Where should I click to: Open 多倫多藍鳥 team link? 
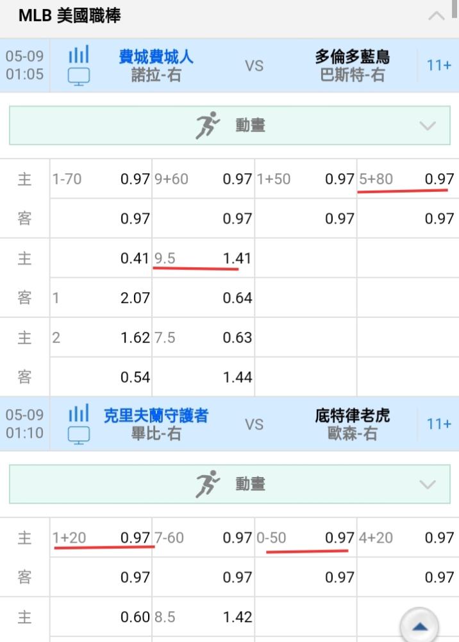(x=353, y=56)
